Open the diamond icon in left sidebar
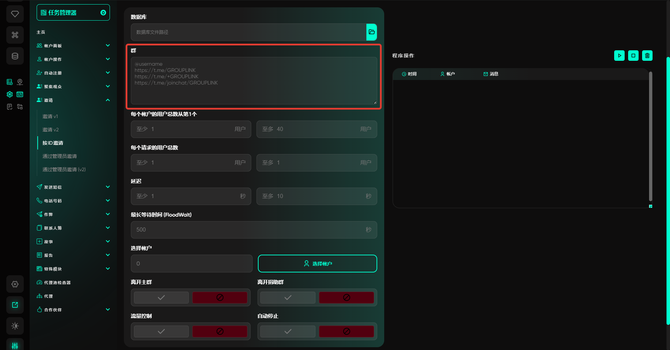Screen dimensions: 670x350 tap(15, 14)
